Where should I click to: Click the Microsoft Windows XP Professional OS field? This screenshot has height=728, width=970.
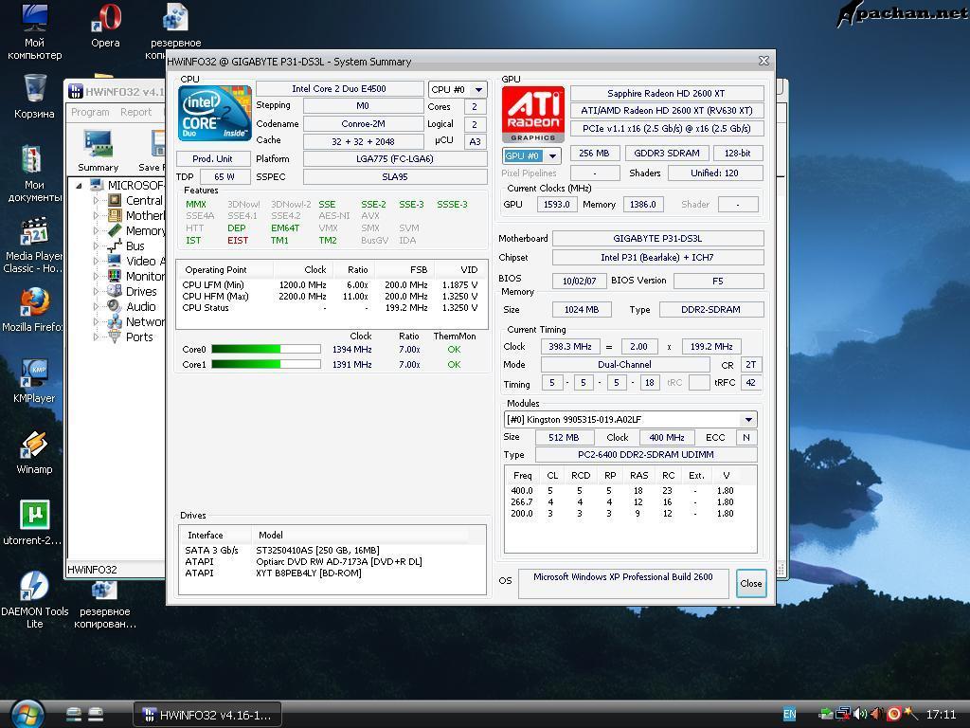click(623, 584)
